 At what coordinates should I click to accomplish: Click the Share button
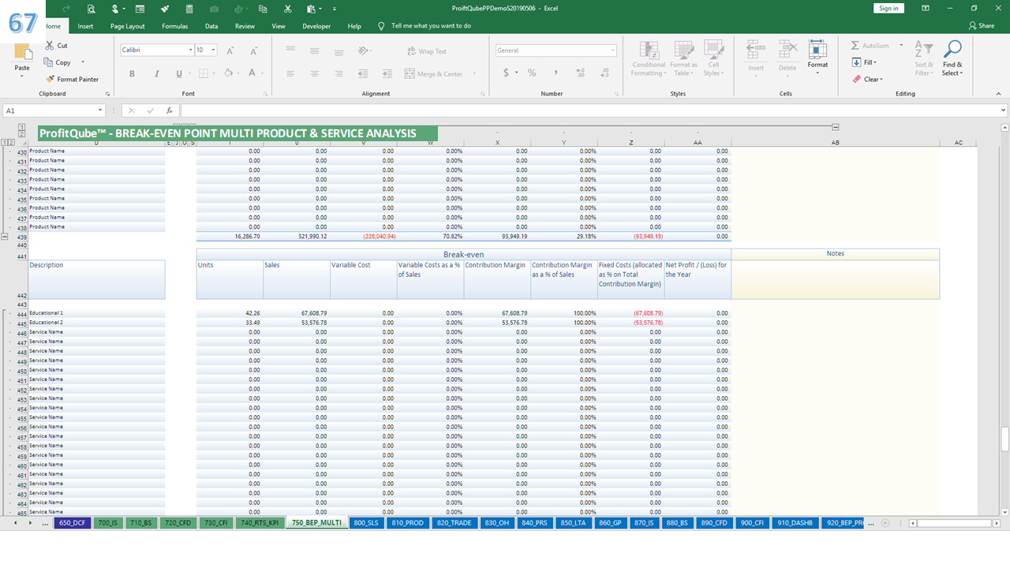(x=982, y=26)
